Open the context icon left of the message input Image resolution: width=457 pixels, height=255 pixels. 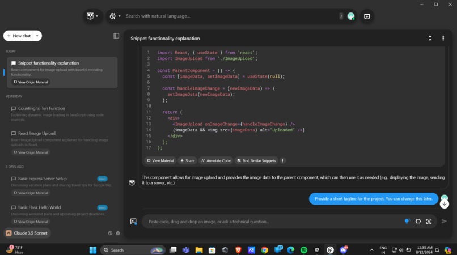[133, 222]
